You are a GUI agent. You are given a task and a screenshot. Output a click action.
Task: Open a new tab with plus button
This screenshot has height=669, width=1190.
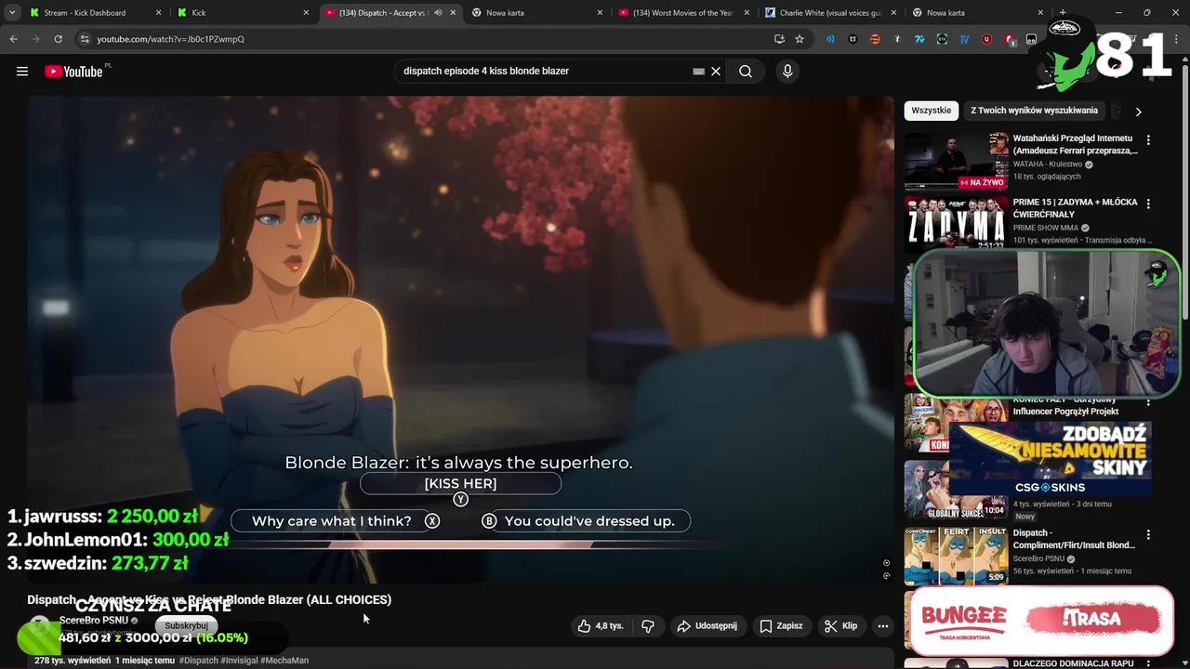click(x=1063, y=13)
